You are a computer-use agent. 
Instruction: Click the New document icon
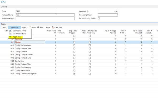click(x=31, y=27)
